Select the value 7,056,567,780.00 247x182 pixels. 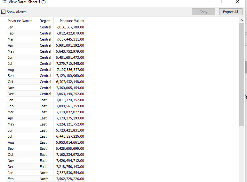pyautogui.click(x=70, y=27)
